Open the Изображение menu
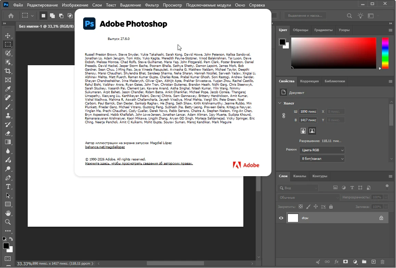The image size is (396, 268). [x=75, y=5]
